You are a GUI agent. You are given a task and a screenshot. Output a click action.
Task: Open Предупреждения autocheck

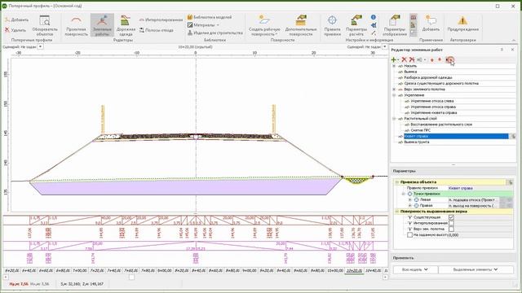coord(462,24)
